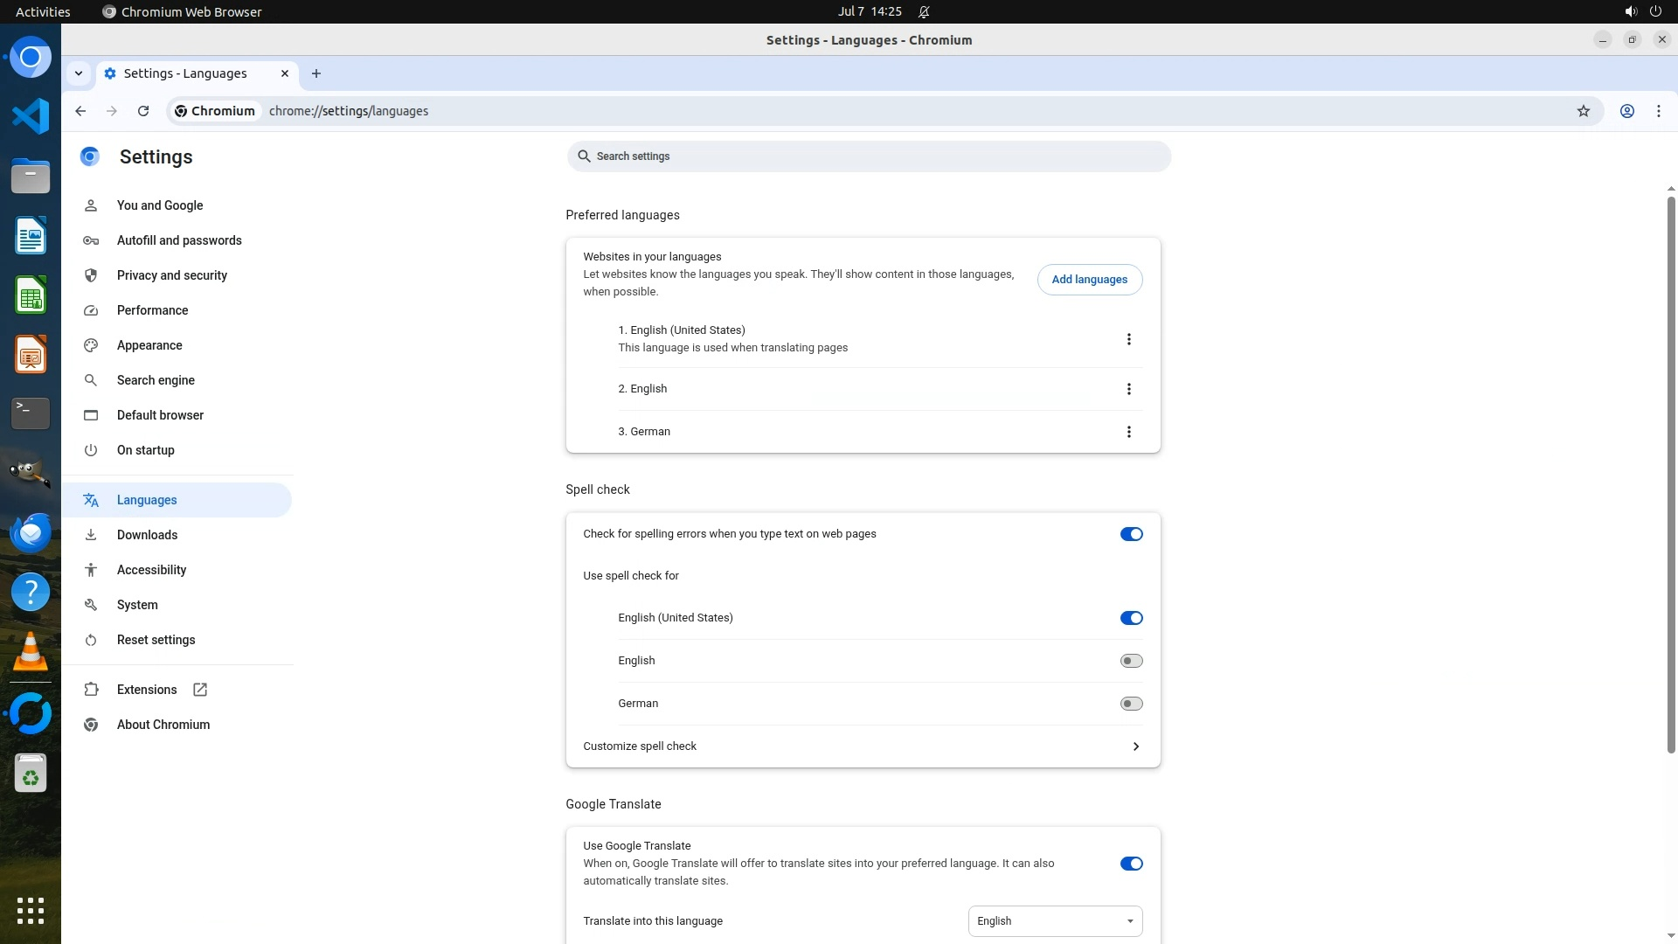
Task: Click the profile avatar icon
Action: click(x=1626, y=111)
